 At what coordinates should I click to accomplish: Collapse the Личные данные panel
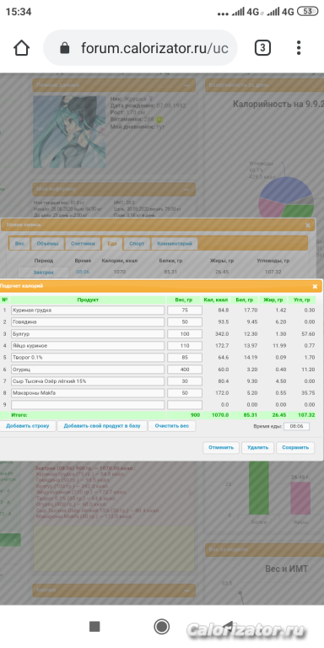click(x=187, y=85)
